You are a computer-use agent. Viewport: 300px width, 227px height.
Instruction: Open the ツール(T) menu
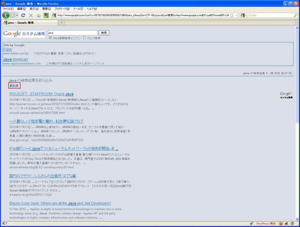click(x=78, y=9)
